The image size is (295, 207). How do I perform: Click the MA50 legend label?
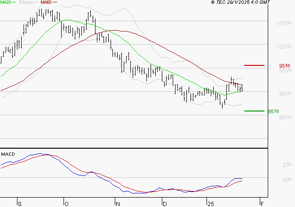tap(46, 2)
